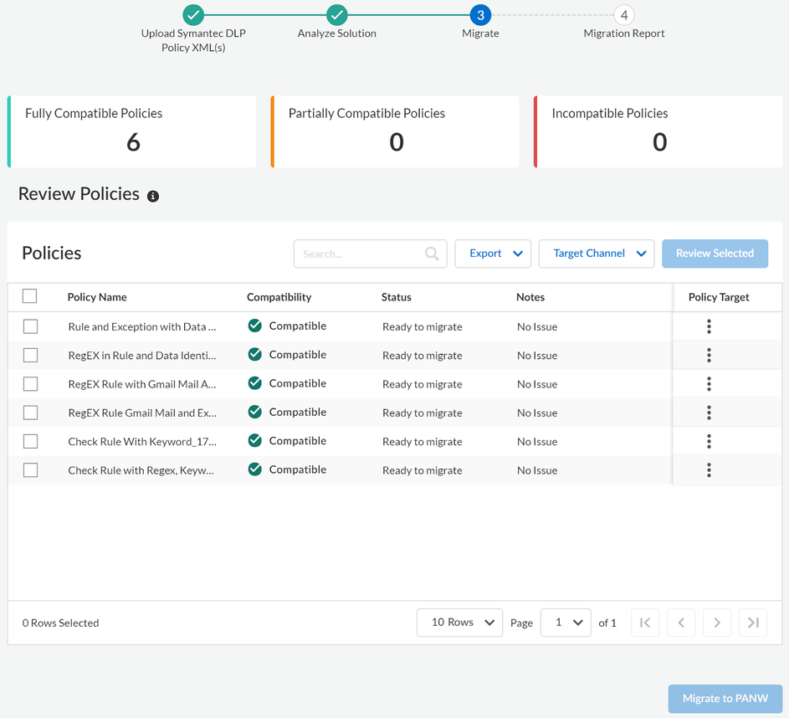This screenshot has width=789, height=718.
Task: Toggle the select-all policies checkbox
Action: click(x=30, y=296)
